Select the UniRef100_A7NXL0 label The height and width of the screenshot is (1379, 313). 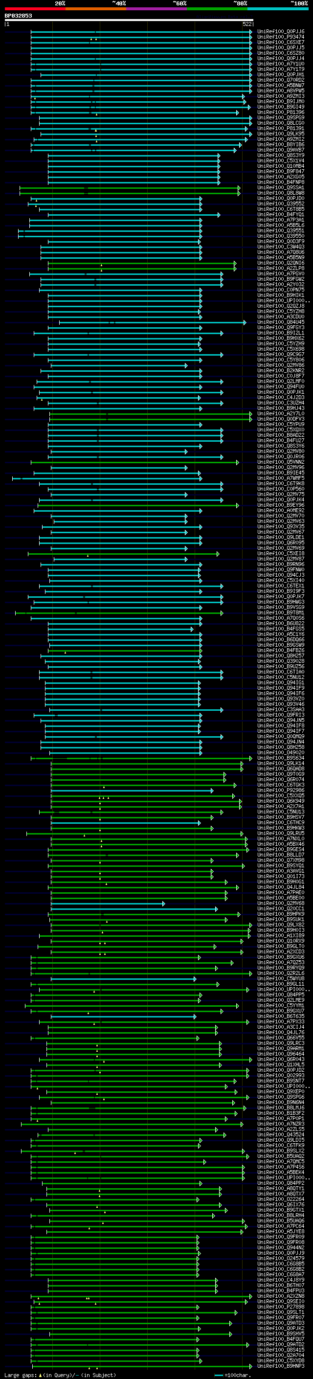(281, 839)
